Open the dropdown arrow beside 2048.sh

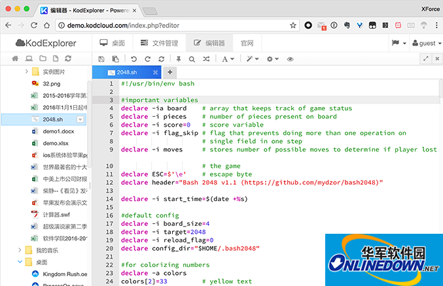80,119
